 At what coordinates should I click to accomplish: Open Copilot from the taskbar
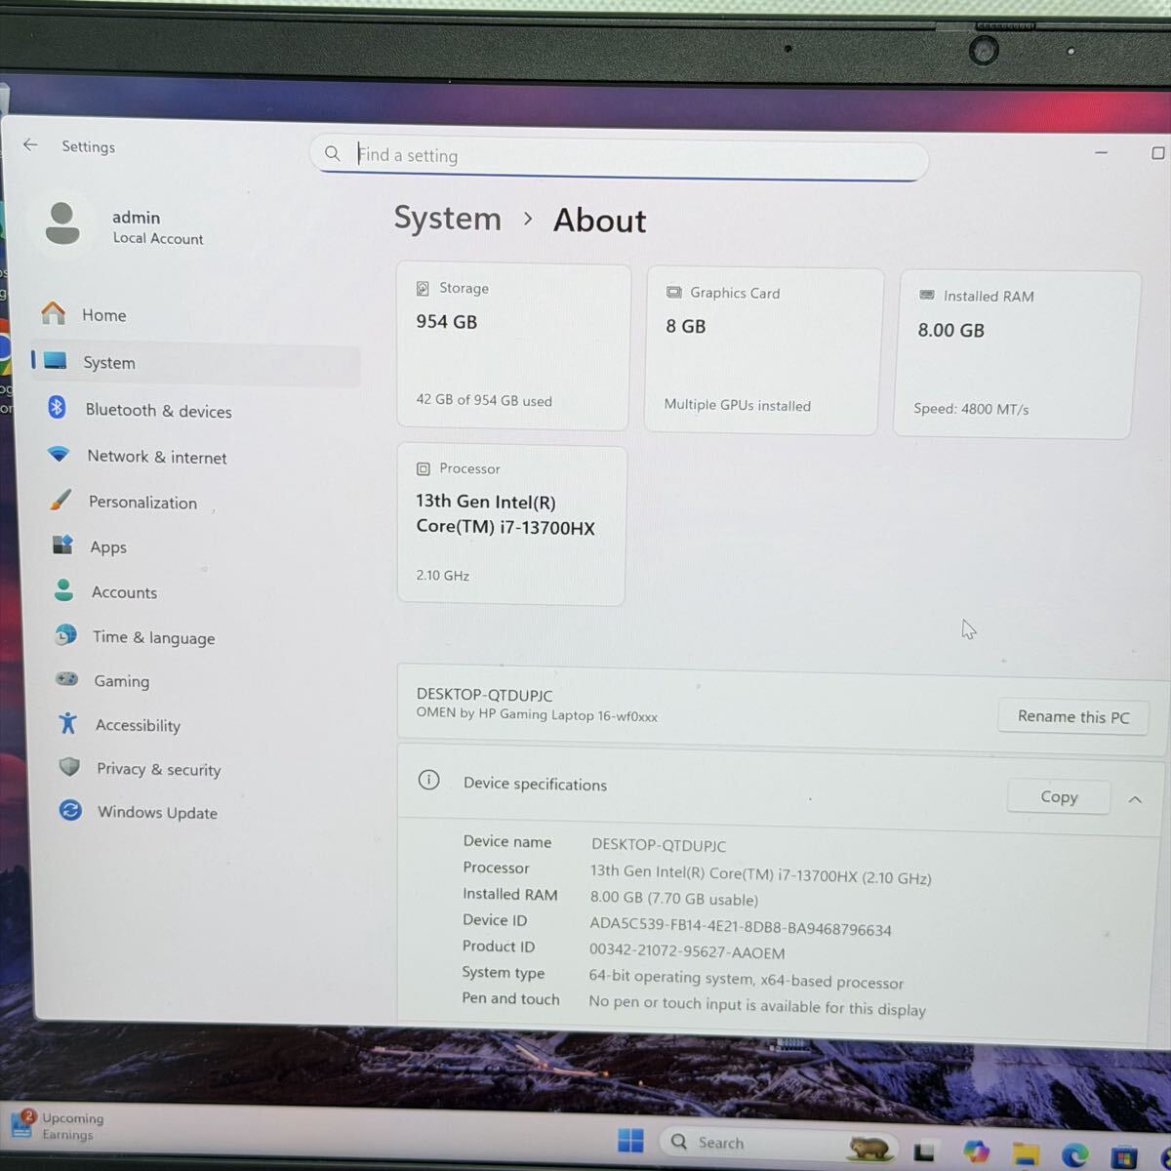click(975, 1152)
